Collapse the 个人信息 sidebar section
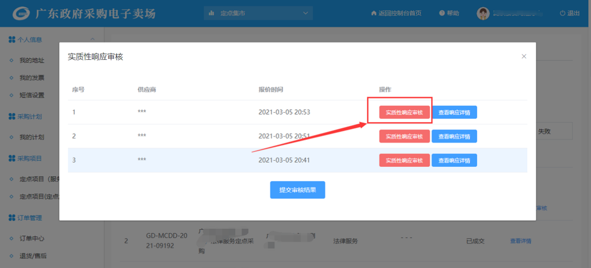Screen dimensions: 591x268 point(92,40)
